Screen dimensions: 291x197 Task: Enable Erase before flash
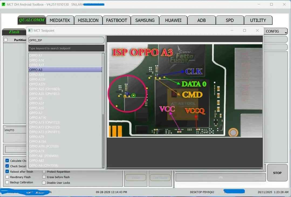coord(44,177)
